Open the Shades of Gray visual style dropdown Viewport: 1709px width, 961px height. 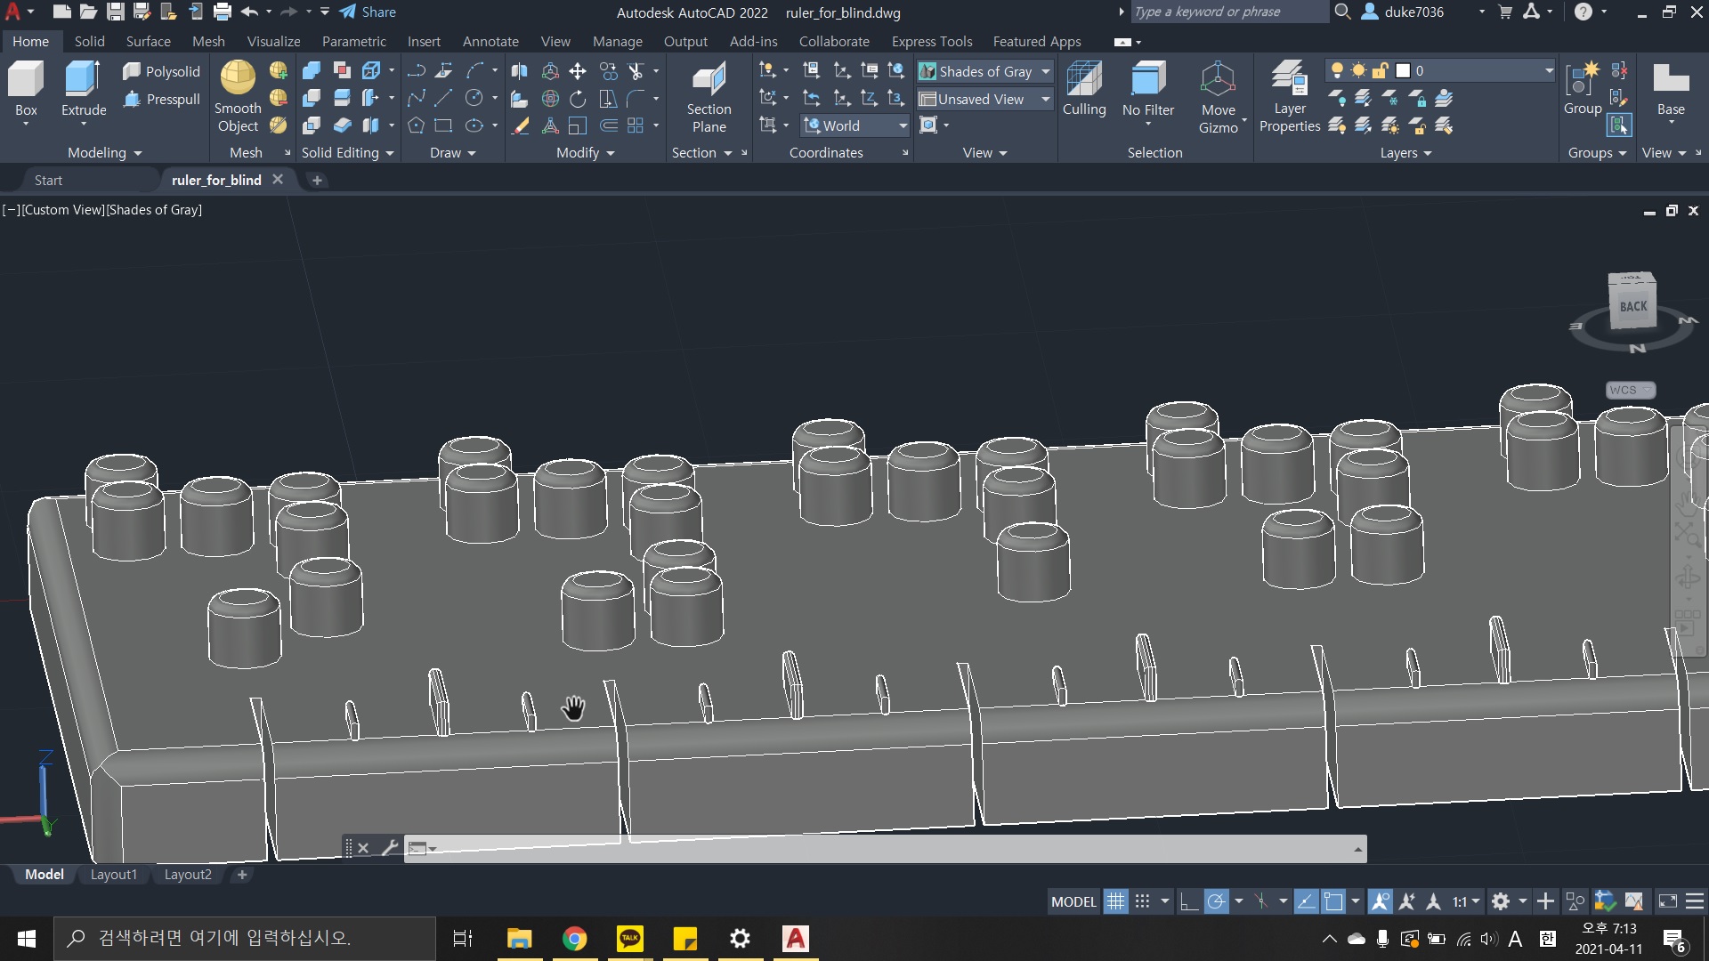click(x=1045, y=71)
